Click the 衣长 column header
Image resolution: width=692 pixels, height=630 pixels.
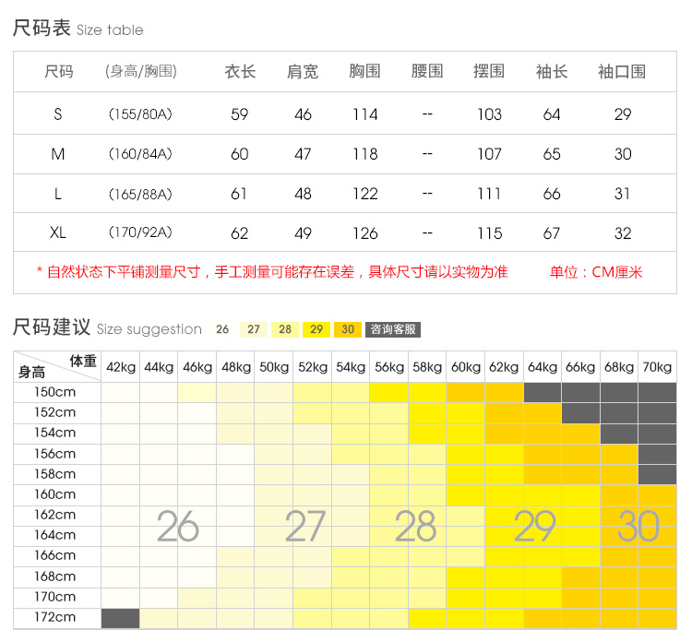(x=240, y=71)
